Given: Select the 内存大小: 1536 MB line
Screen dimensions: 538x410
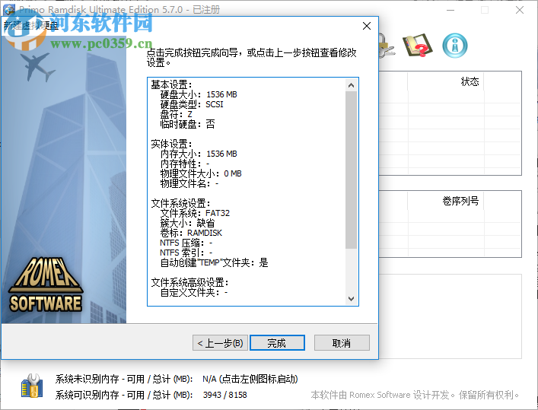Looking at the screenshot, I should 199,154.
